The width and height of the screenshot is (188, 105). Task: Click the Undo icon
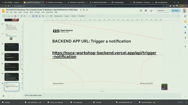point(9,16)
